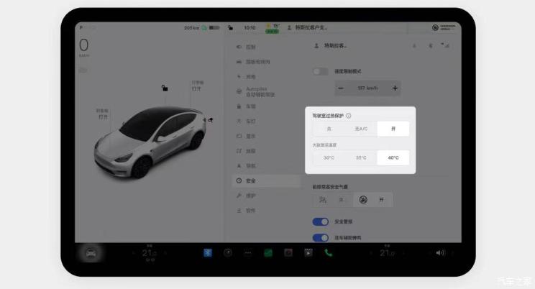The height and width of the screenshot is (289, 535).
Task: Tap the open trunk label on the car view
Action: pyautogui.click(x=197, y=86)
